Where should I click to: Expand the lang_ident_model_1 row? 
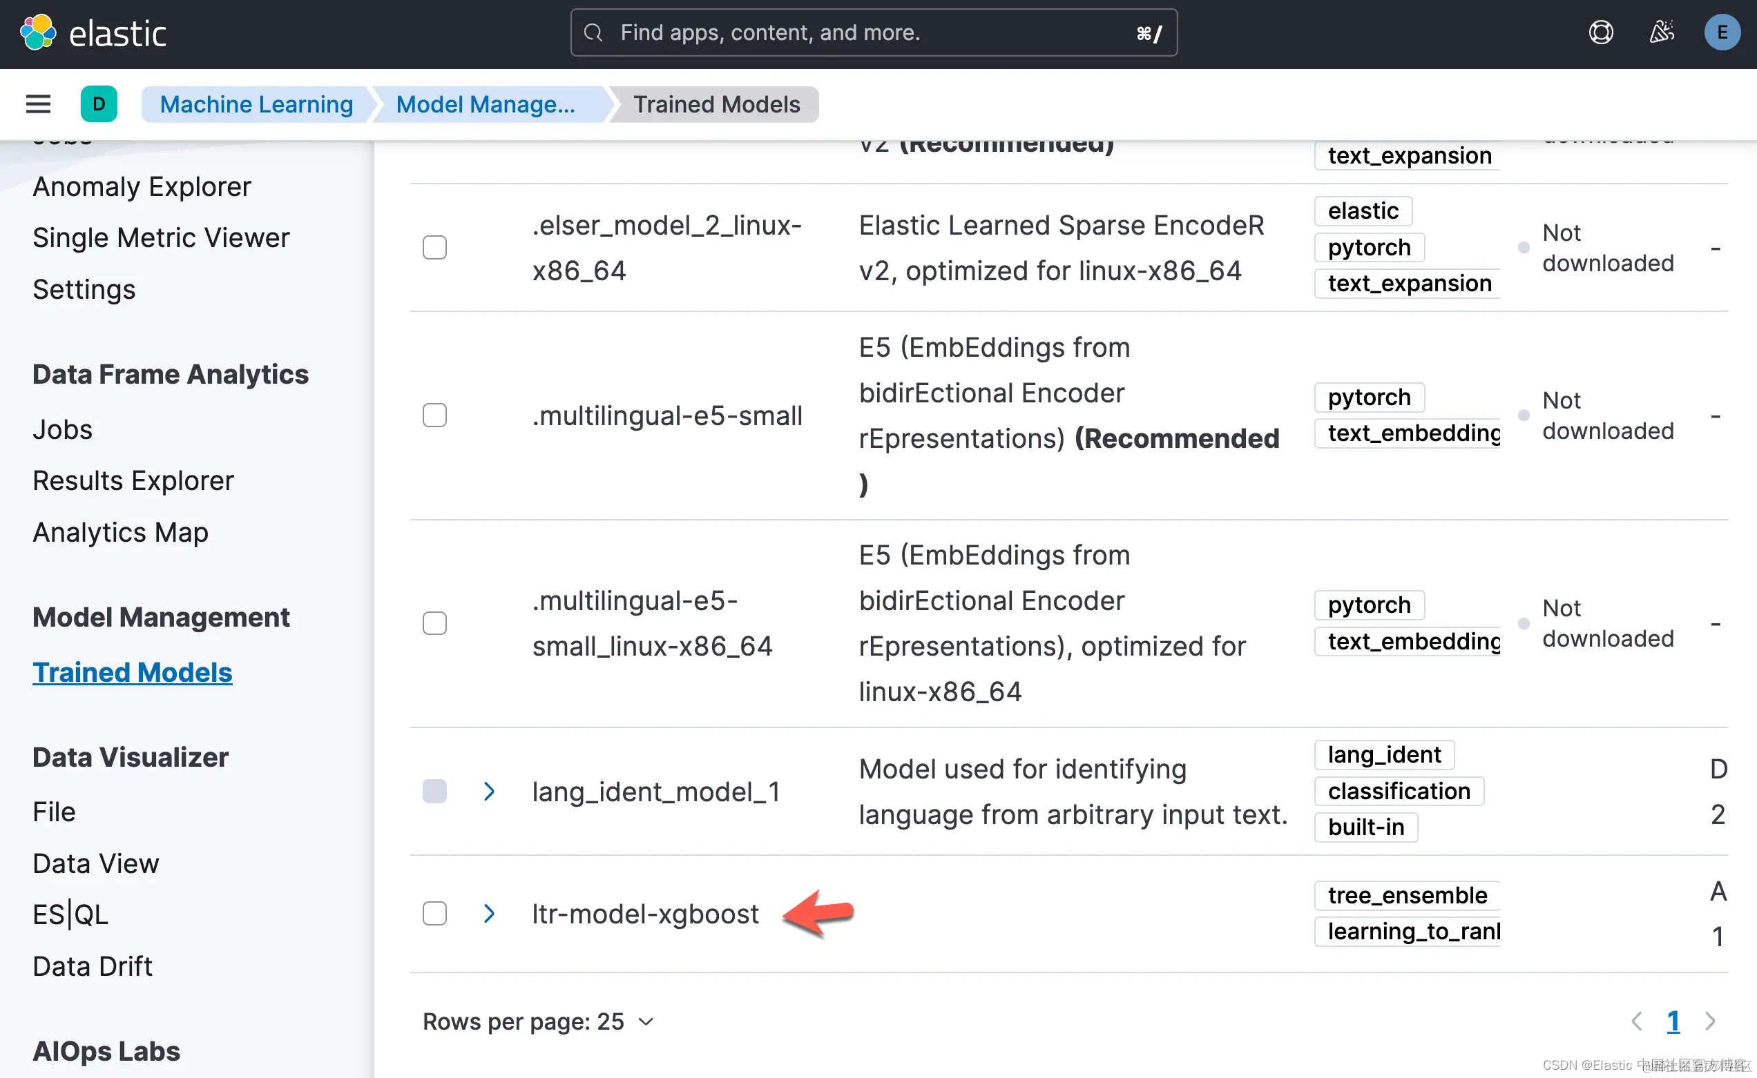[489, 792]
